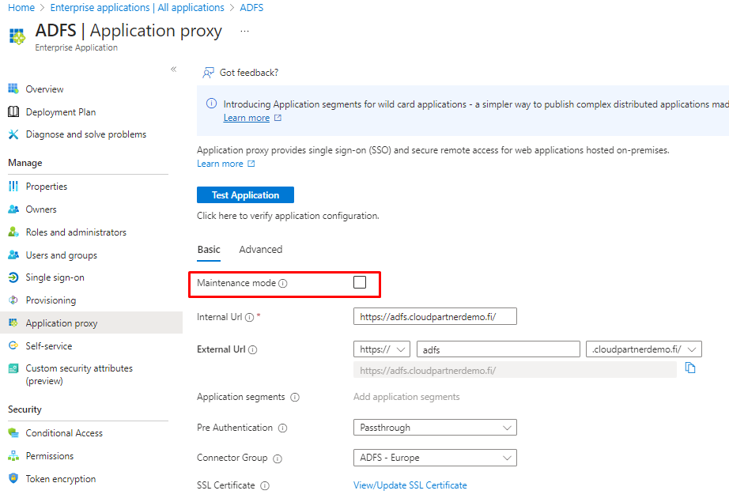Open Conditional Access in the sidebar
The width and height of the screenshot is (729, 498).
click(x=64, y=433)
